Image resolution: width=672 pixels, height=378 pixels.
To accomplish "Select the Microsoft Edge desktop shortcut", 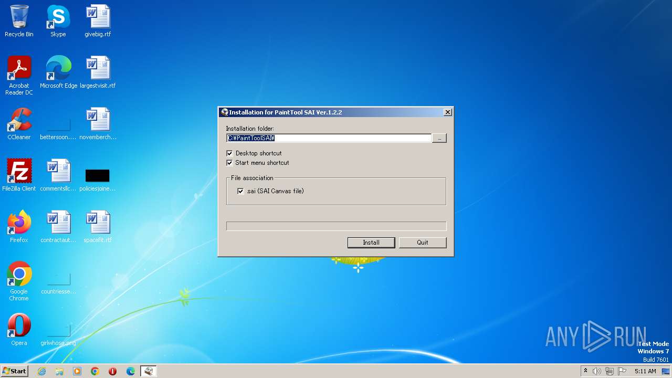I will [58, 72].
